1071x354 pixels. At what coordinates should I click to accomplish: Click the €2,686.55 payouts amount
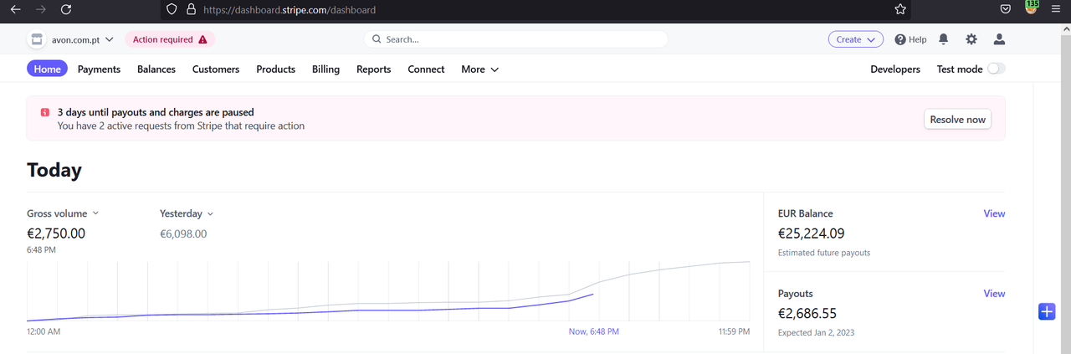(x=807, y=314)
